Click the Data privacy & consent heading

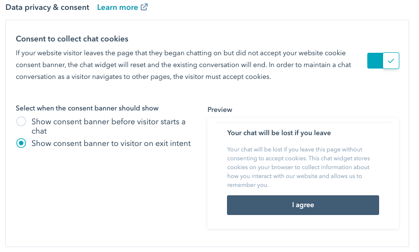(47, 7)
